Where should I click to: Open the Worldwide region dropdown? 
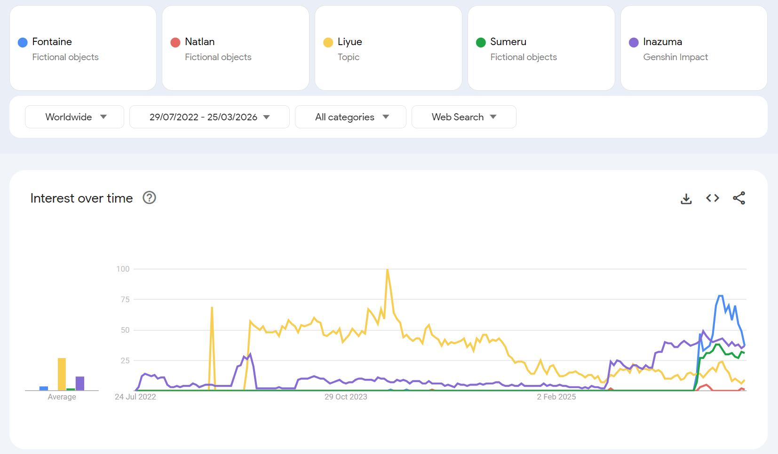click(x=74, y=117)
